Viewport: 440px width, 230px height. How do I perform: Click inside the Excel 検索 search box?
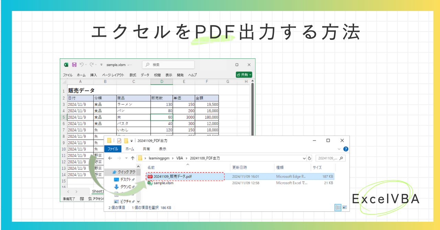168,65
